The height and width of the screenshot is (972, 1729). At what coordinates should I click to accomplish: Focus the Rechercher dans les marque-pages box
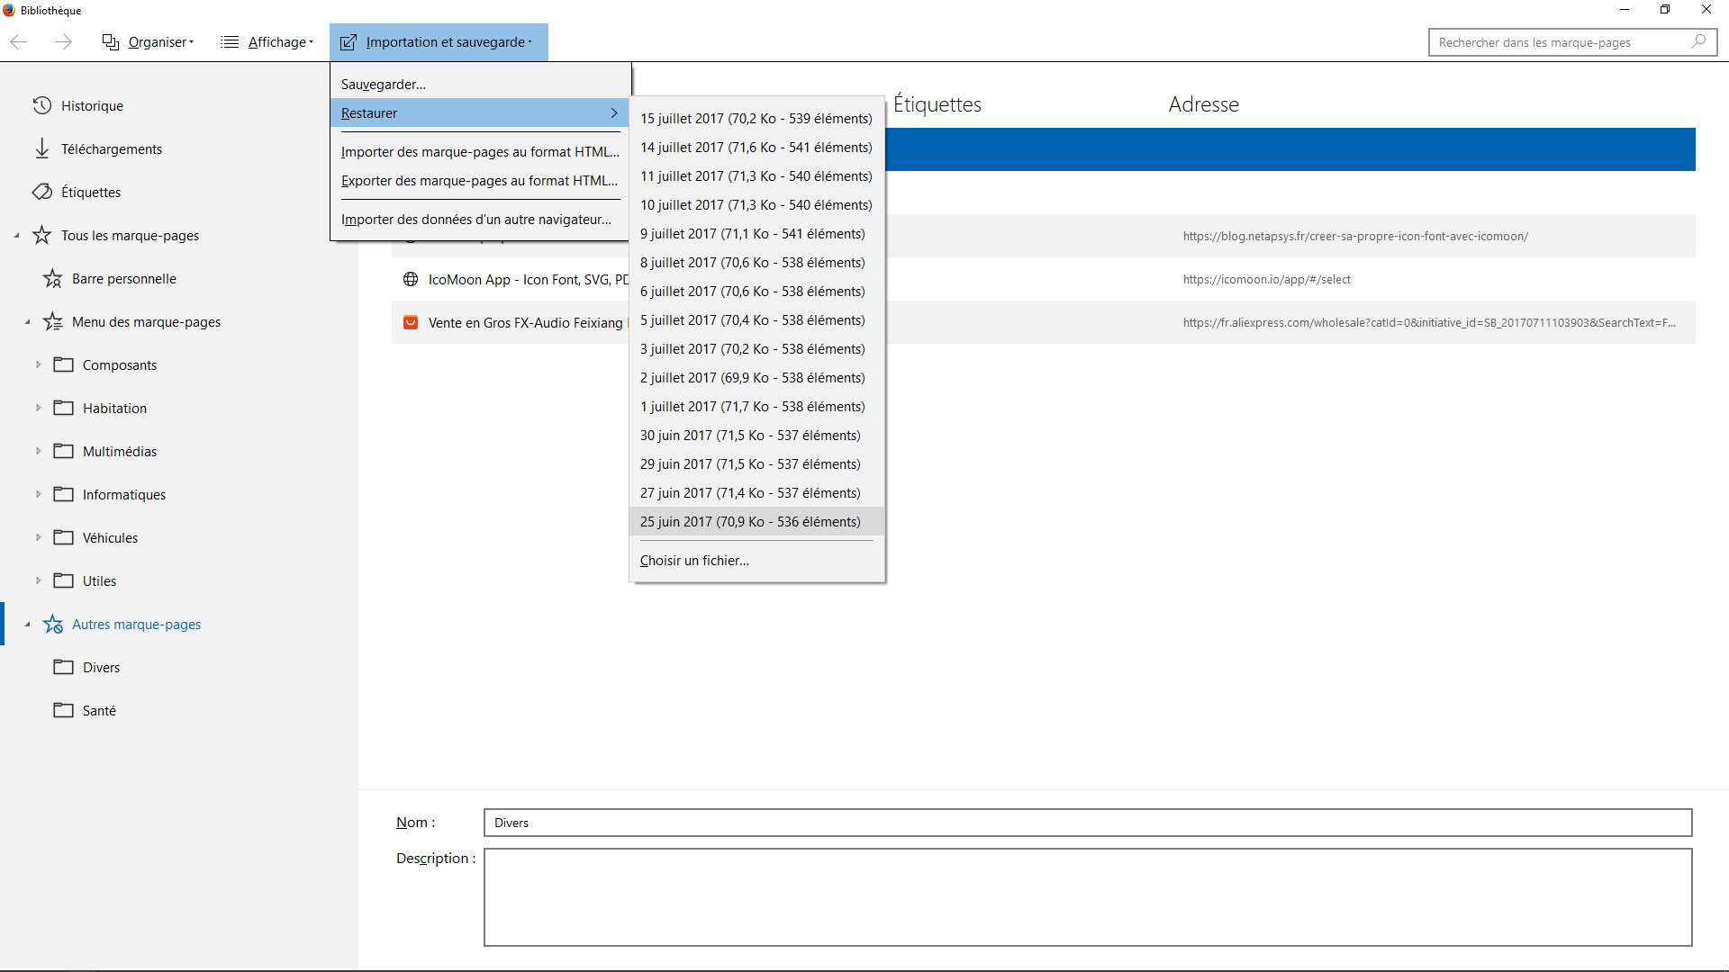(1571, 42)
